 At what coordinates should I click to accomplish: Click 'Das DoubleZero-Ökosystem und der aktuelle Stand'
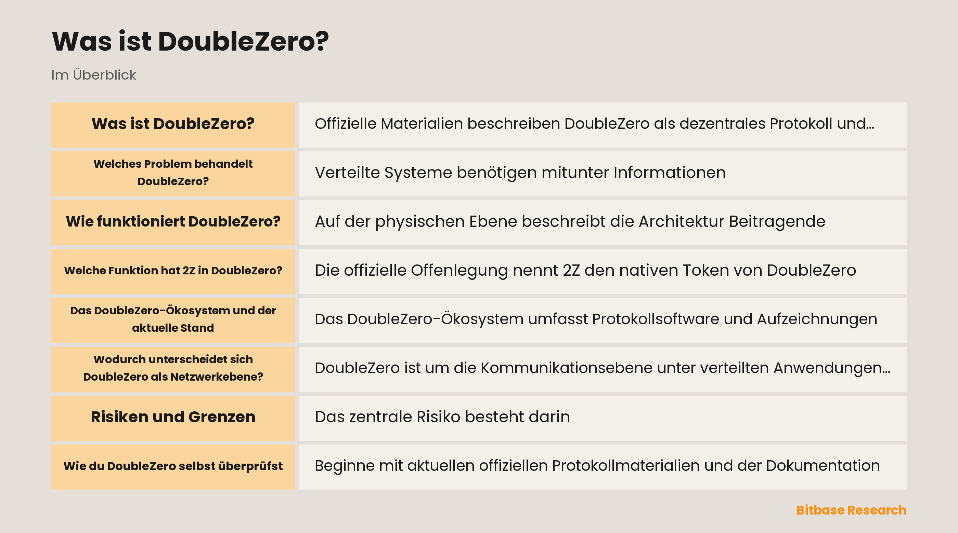tap(173, 320)
